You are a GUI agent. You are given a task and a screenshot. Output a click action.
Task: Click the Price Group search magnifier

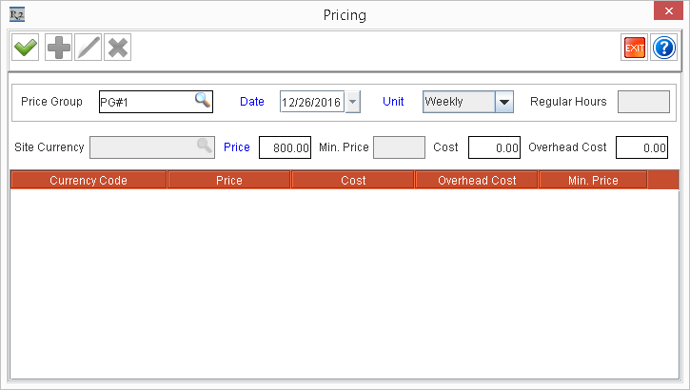coord(203,101)
